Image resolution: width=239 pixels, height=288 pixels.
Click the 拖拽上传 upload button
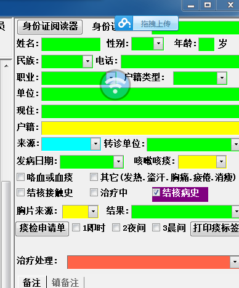coord(155,23)
